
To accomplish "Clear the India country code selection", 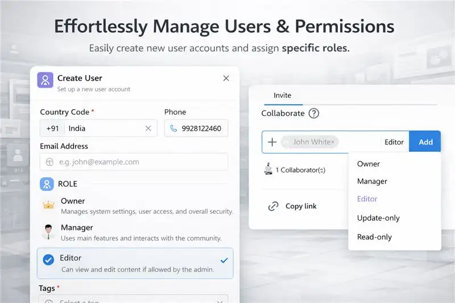I will 148,128.
